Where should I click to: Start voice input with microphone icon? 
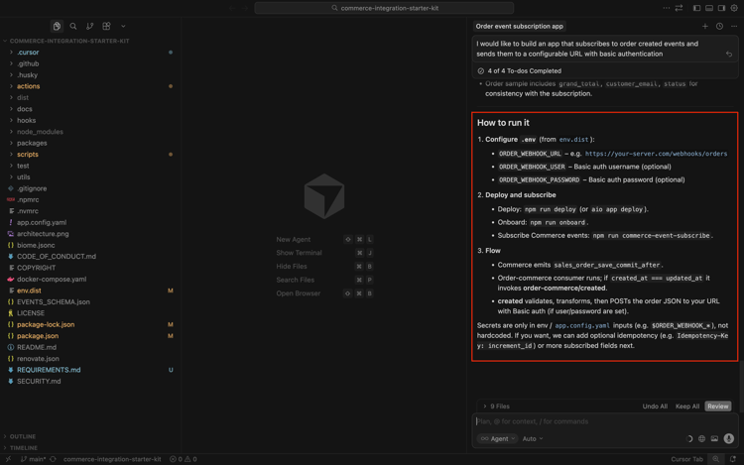[729, 439]
